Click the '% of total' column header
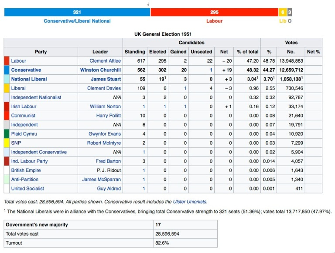The height and width of the screenshot is (253, 335). [x=248, y=52]
